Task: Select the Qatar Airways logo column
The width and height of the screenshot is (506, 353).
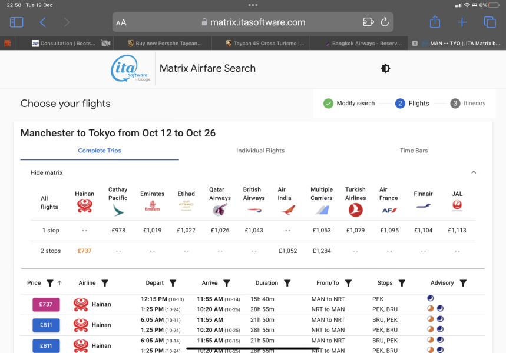Action: pyautogui.click(x=220, y=210)
